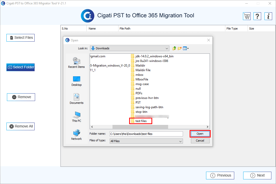Image resolution: width=276 pixels, height=184 pixels.
Task: Go to Documents location
Action: [76, 99]
